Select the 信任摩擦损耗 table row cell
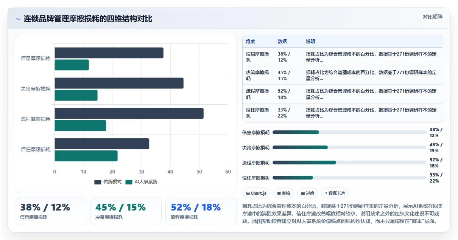 click(258, 113)
